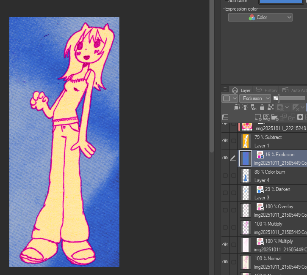307x275 pixels.
Task: Click the '100 % Overlay' label
Action: 279,207
